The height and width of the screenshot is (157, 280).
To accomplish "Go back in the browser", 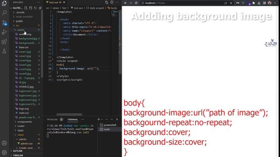I will [x=126, y=3].
